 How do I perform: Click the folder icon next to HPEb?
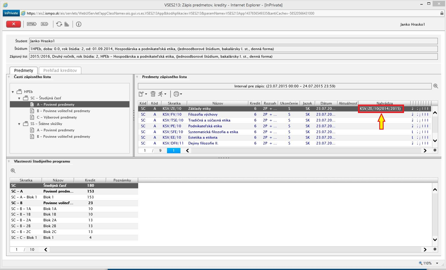pos(19,91)
